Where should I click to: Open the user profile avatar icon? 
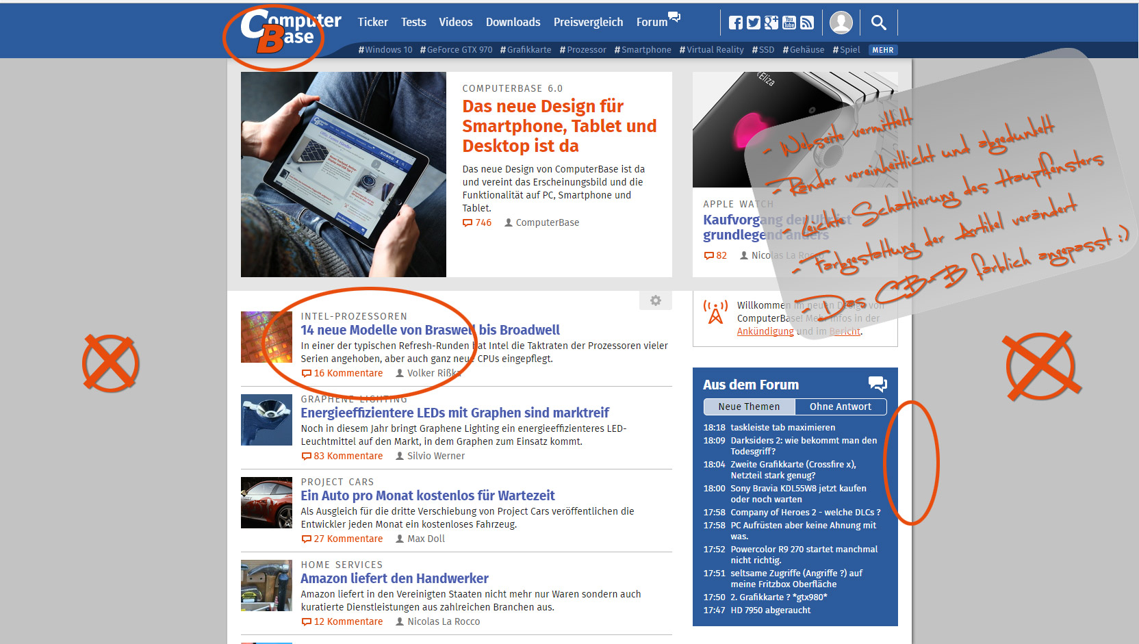(x=841, y=23)
